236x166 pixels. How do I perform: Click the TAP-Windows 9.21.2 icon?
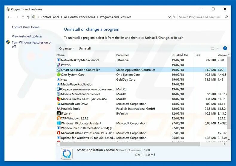point(59,118)
